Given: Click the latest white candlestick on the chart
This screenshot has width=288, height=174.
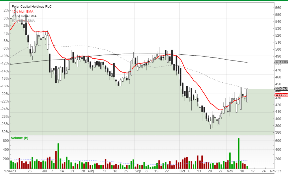Looking at the screenshot, I should click(247, 96).
